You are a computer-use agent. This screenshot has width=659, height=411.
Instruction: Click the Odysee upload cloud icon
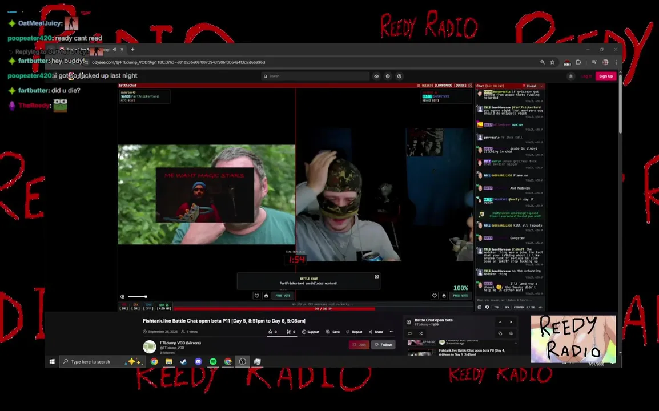coord(376,76)
